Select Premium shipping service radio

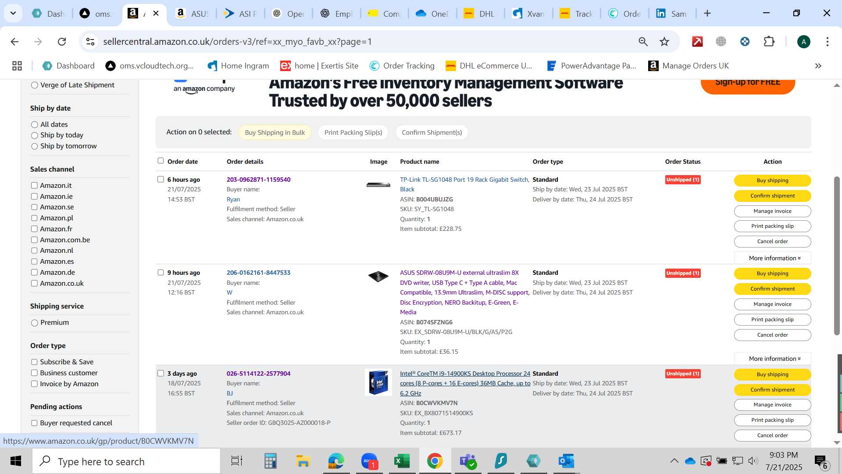[x=35, y=323]
